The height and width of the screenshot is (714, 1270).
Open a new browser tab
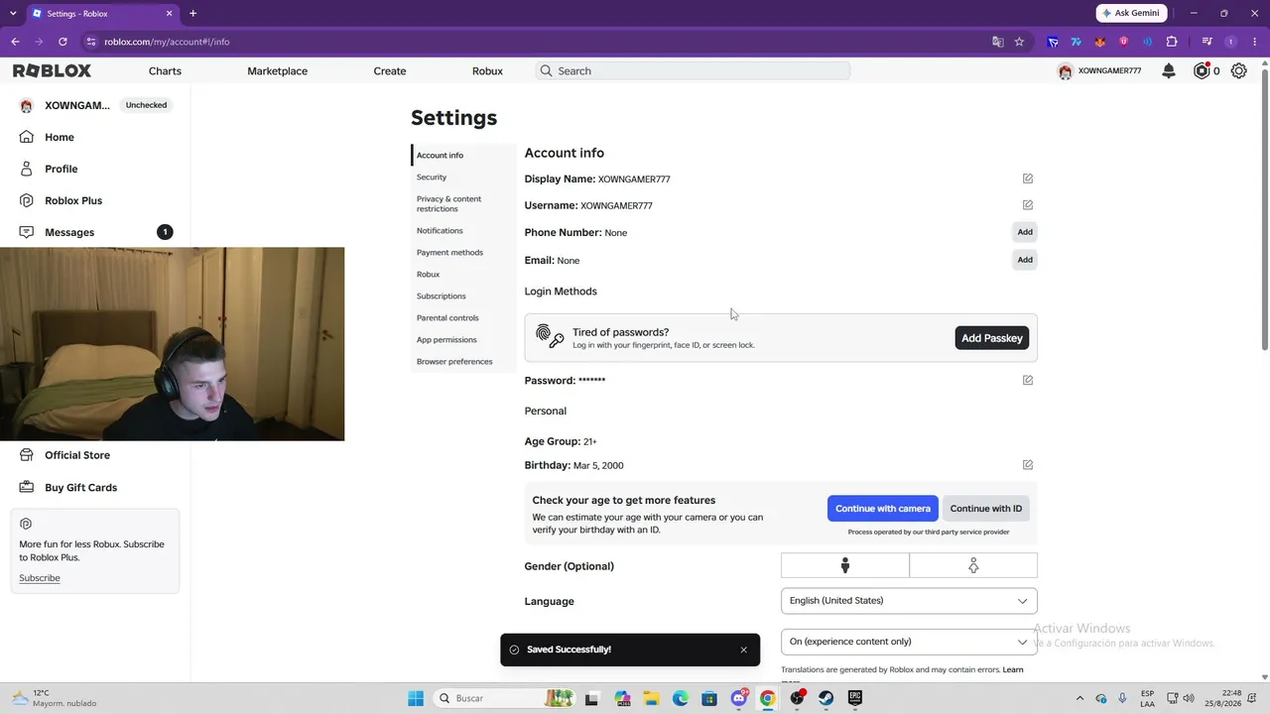(x=192, y=13)
